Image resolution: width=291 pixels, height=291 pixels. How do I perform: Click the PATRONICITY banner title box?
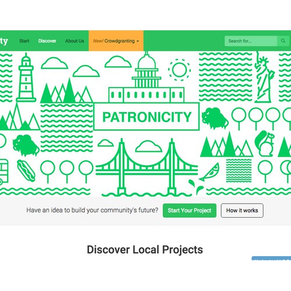[147, 116]
